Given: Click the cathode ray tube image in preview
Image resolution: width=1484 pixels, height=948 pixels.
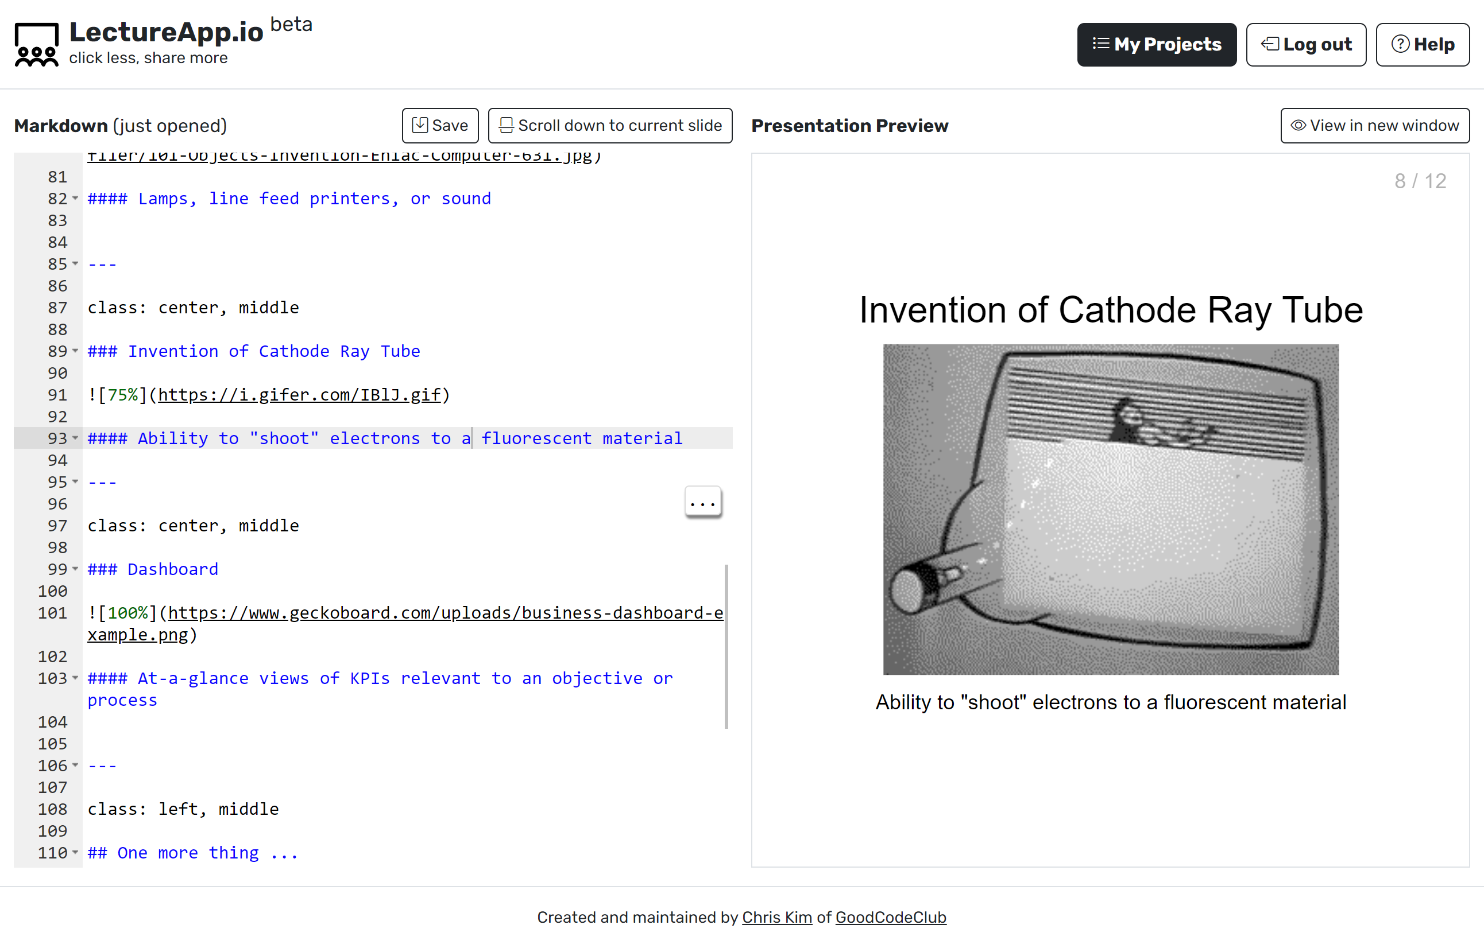Looking at the screenshot, I should (1111, 510).
